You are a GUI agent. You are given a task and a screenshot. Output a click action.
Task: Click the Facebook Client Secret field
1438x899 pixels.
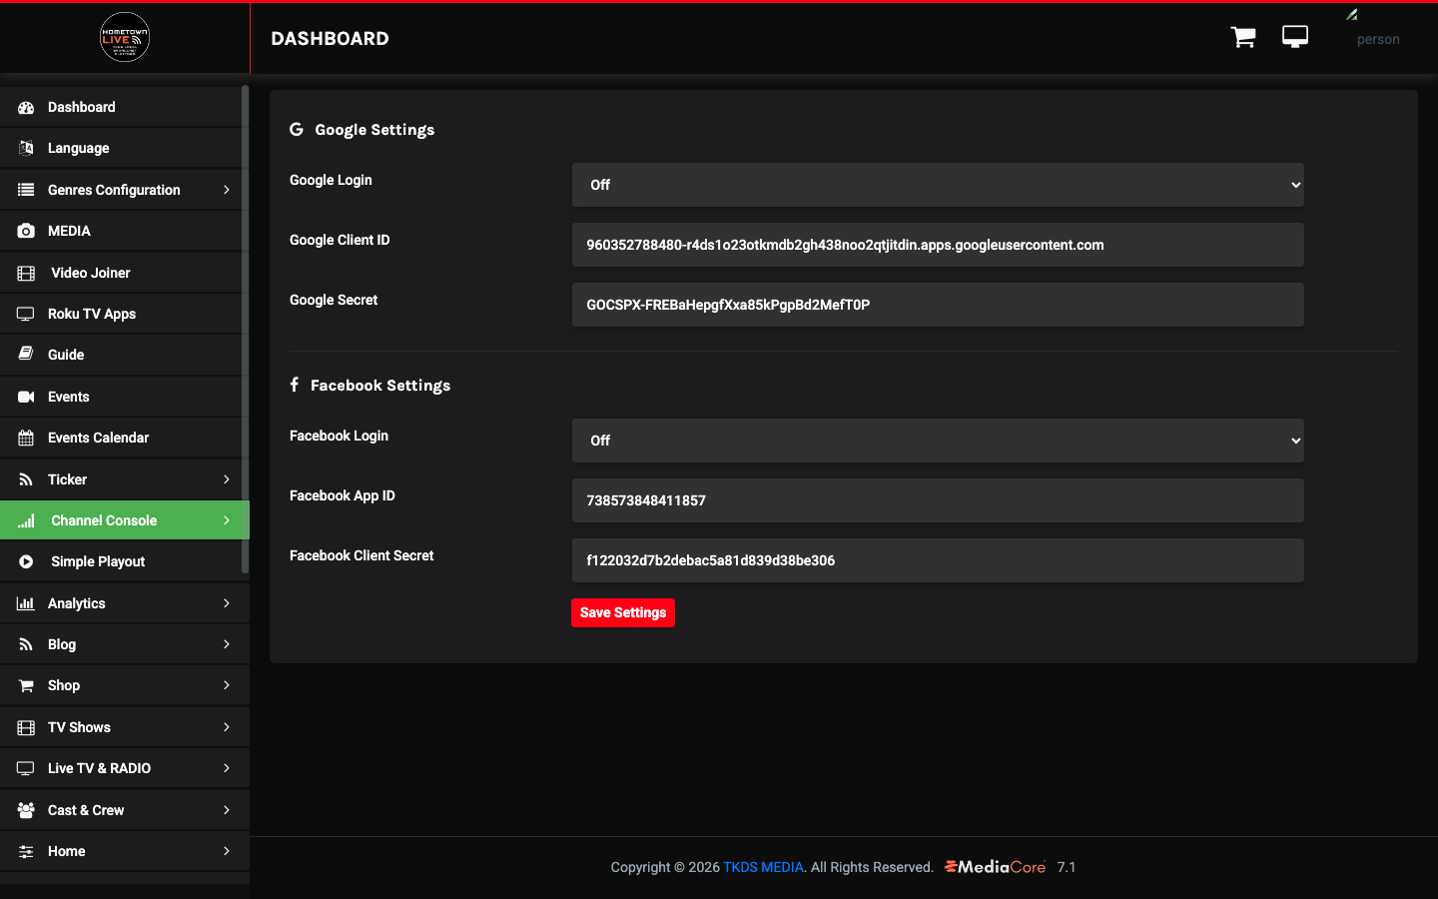pyautogui.click(x=938, y=560)
